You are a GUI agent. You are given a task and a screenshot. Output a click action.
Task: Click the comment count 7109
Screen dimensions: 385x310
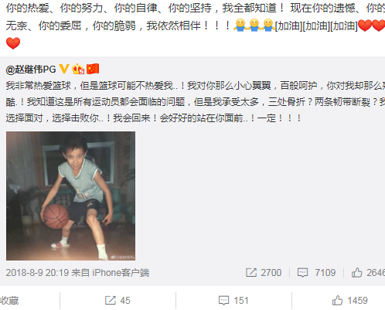click(325, 273)
